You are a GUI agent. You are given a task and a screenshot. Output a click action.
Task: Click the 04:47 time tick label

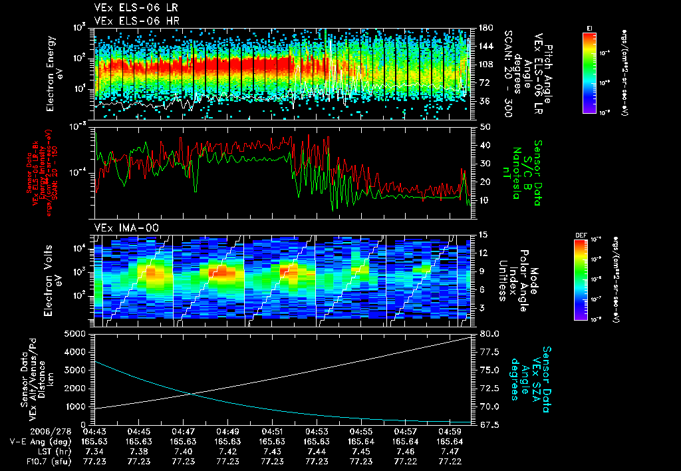(184, 432)
